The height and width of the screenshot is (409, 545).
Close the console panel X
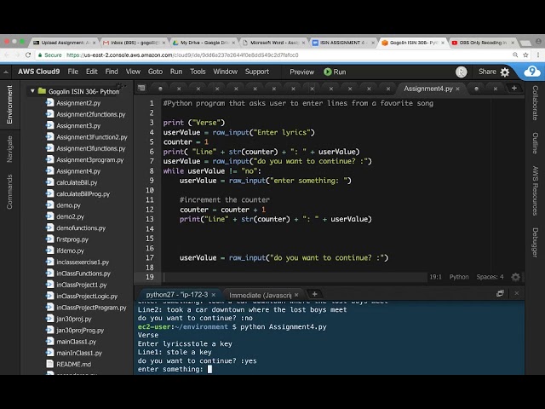[517, 293]
